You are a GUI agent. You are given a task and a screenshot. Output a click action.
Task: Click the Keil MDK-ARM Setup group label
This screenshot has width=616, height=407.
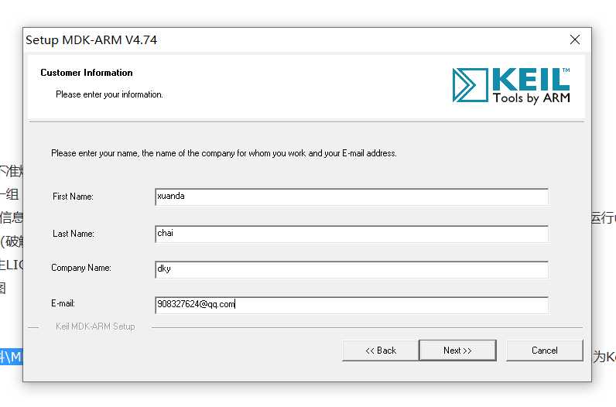pos(95,327)
